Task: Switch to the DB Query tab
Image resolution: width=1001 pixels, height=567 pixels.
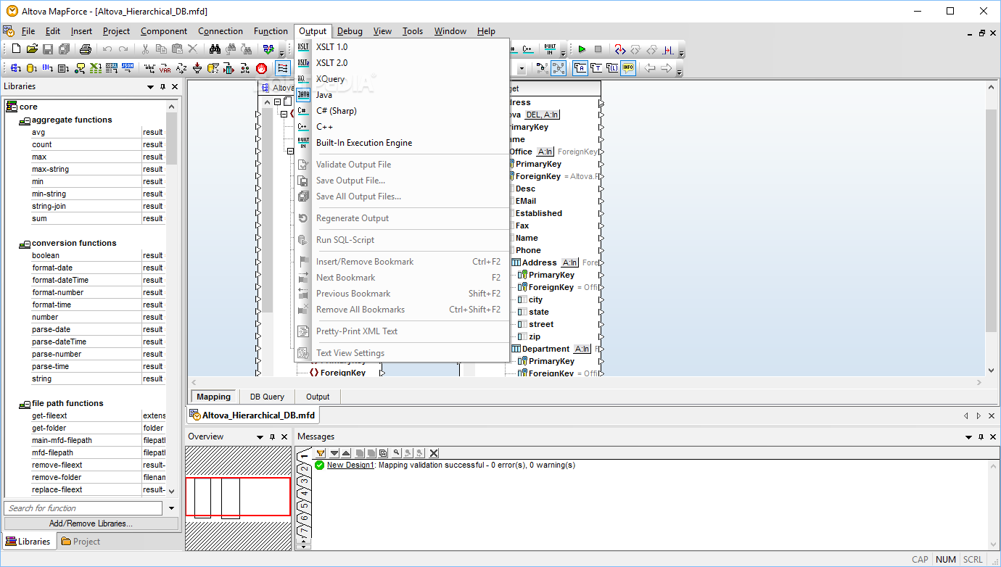Action: [x=267, y=397]
